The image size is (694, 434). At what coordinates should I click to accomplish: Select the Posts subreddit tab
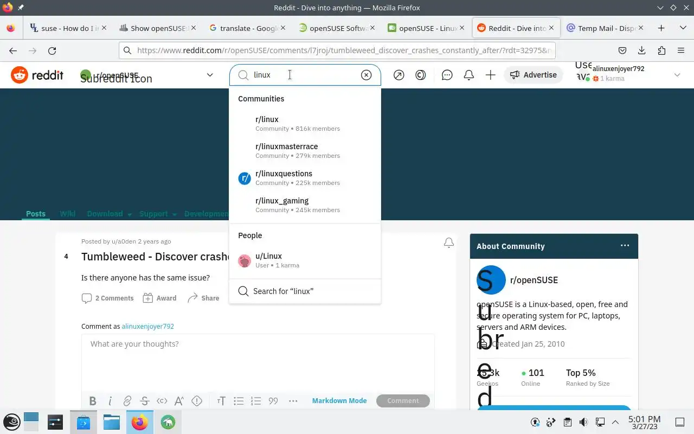tap(36, 214)
